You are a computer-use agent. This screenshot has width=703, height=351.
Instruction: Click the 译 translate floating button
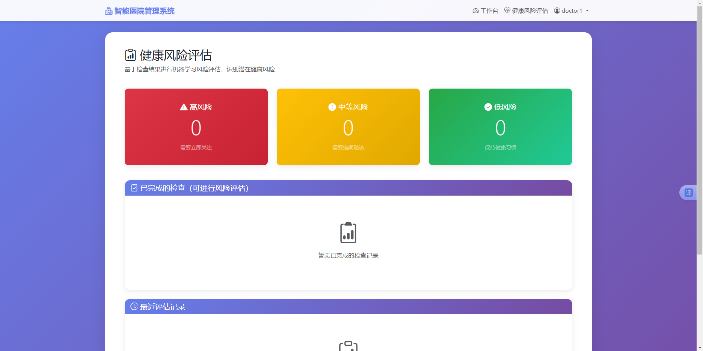689,192
